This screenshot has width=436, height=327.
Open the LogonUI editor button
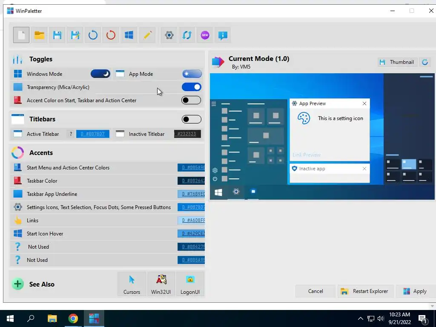pyautogui.click(x=190, y=284)
